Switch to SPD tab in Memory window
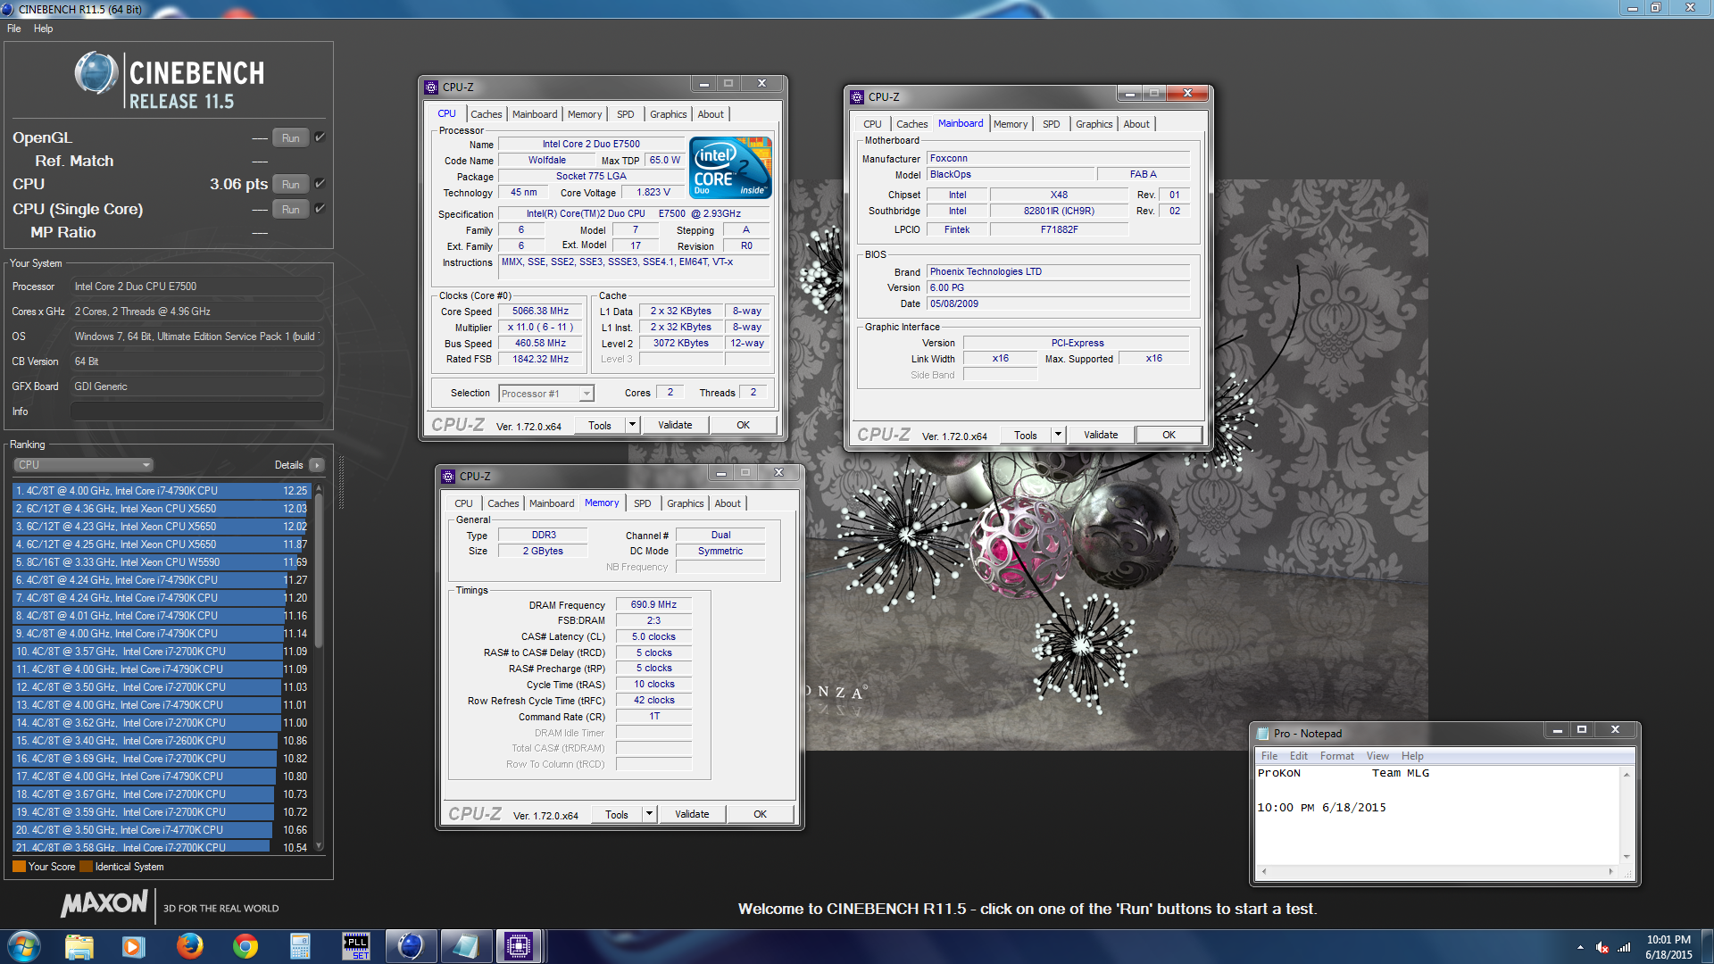The image size is (1714, 964). pyautogui.click(x=643, y=503)
